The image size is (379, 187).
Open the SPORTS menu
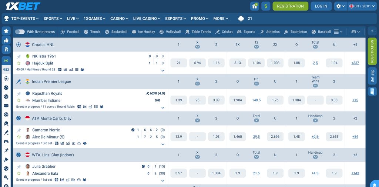point(53,19)
